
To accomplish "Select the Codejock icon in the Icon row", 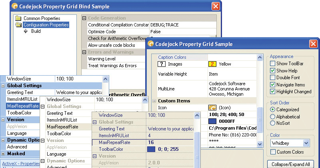I will pyautogui.click(x=212, y=108).
